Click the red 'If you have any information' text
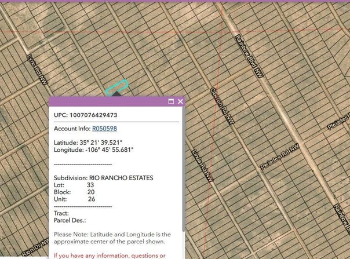 (x=110, y=256)
